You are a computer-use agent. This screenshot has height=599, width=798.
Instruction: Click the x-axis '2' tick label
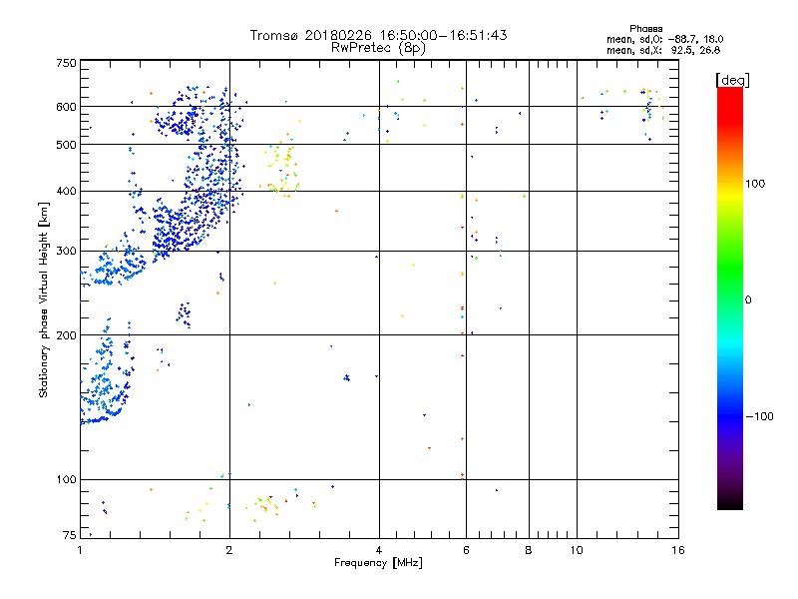point(229,550)
